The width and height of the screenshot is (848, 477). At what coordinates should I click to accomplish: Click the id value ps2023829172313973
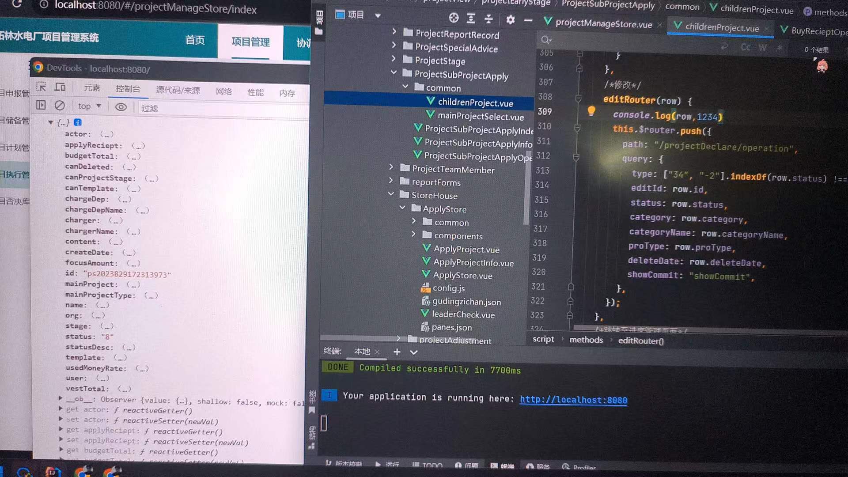(127, 274)
